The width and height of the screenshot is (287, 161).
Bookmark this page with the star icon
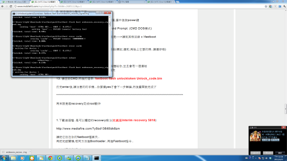(x=266, y=6)
